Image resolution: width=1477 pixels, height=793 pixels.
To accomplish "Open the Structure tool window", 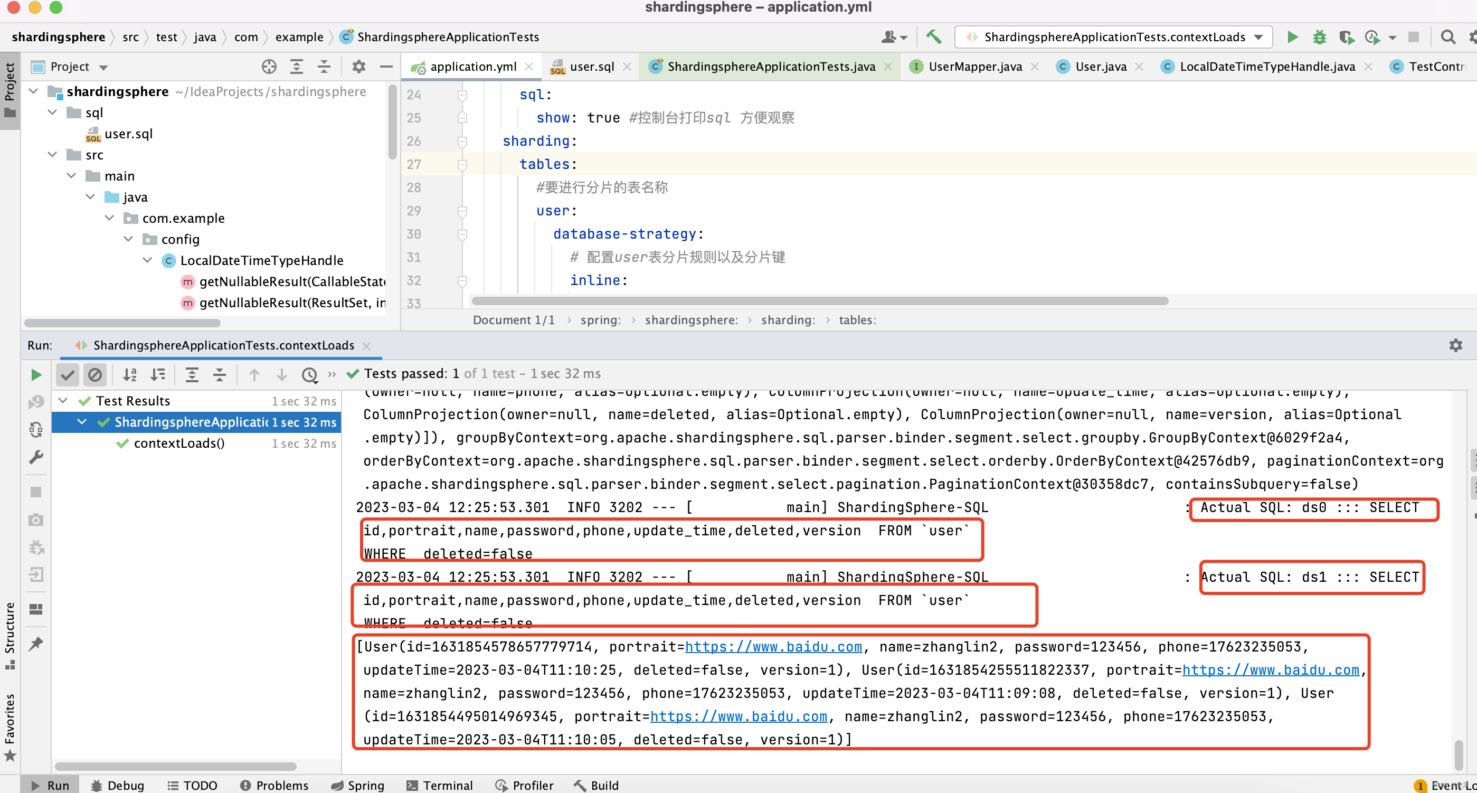I will 10,635.
